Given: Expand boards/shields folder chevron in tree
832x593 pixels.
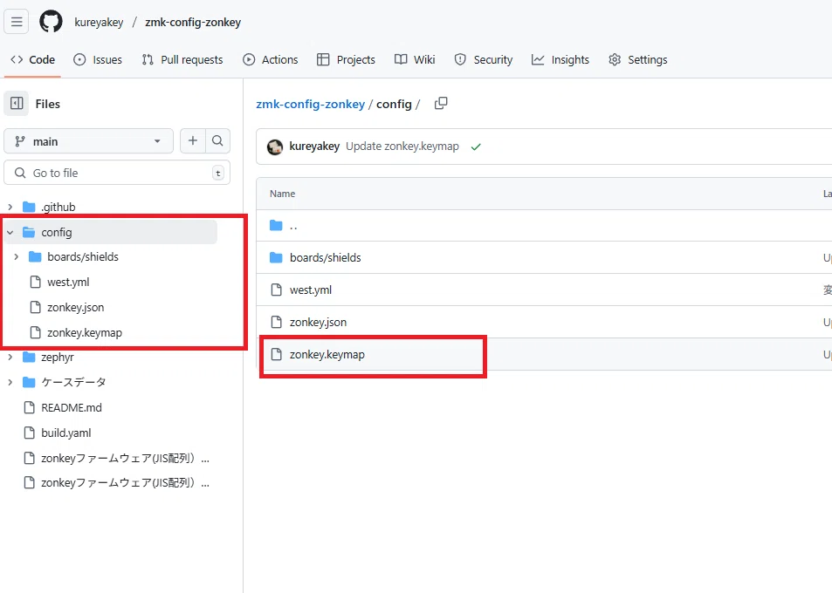Looking at the screenshot, I should [17, 257].
